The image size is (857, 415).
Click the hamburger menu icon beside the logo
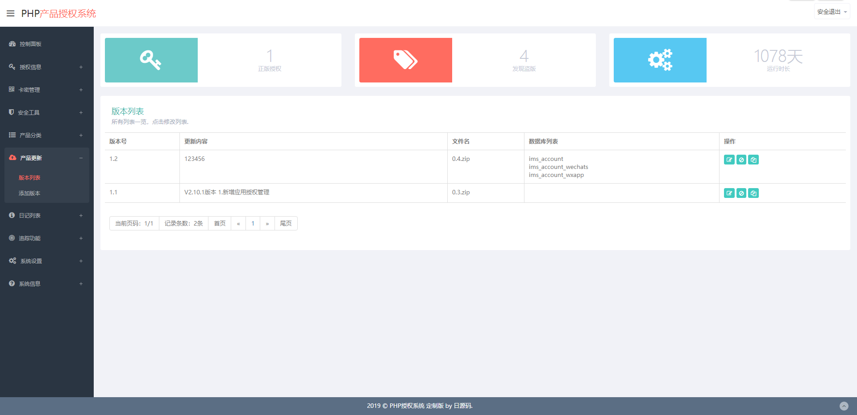(x=10, y=13)
